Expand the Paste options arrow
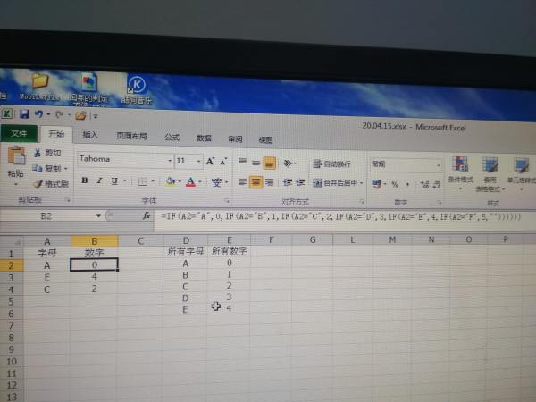Image resolution: width=536 pixels, height=402 pixels. coord(16,184)
